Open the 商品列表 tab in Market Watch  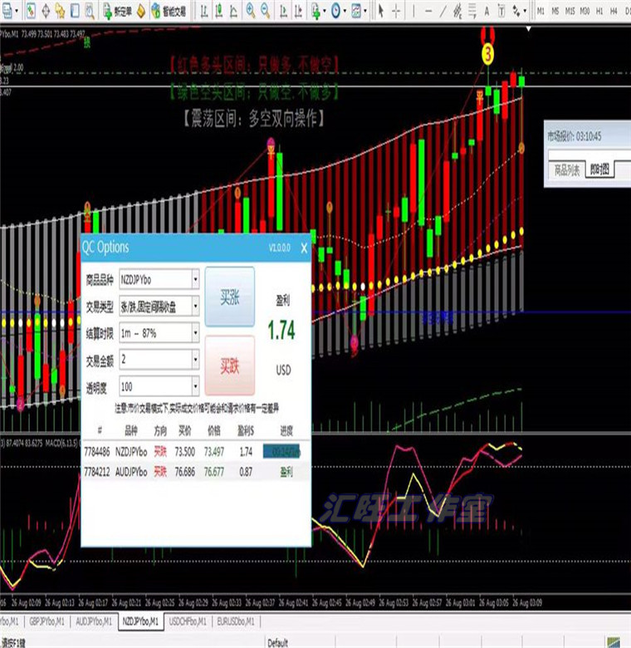(566, 169)
